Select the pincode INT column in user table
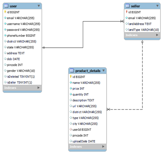The width and height of the screenshot is (163, 154). tap(15, 65)
